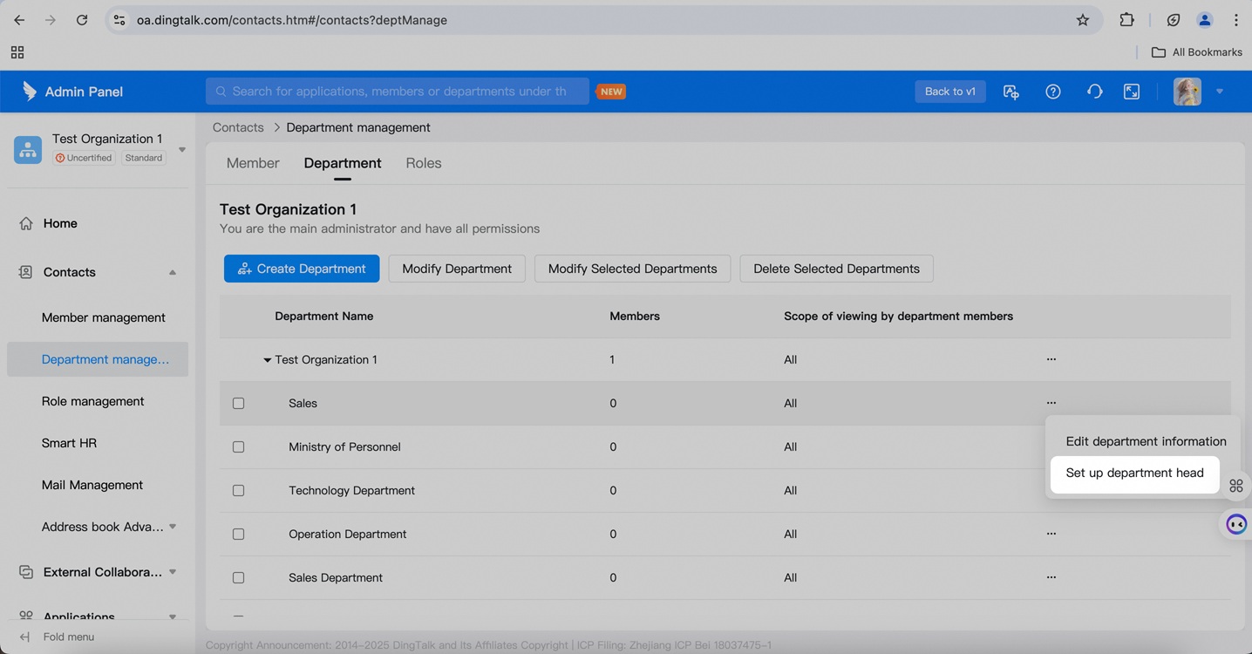Focus the applications and members search field
1252x654 pixels.
[398, 92]
